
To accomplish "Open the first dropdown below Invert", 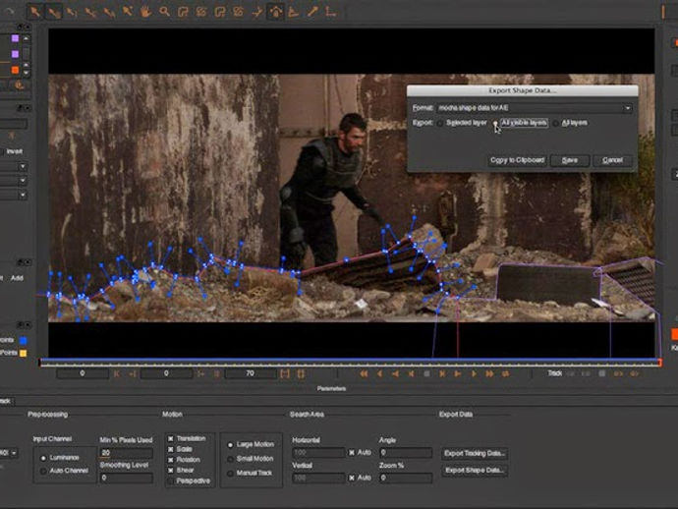I will (x=23, y=166).
